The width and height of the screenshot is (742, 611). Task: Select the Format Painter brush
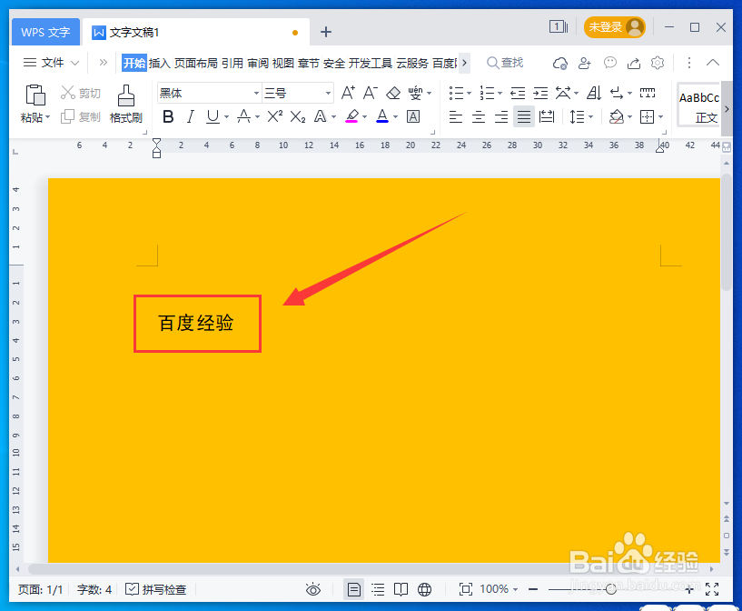(x=126, y=95)
